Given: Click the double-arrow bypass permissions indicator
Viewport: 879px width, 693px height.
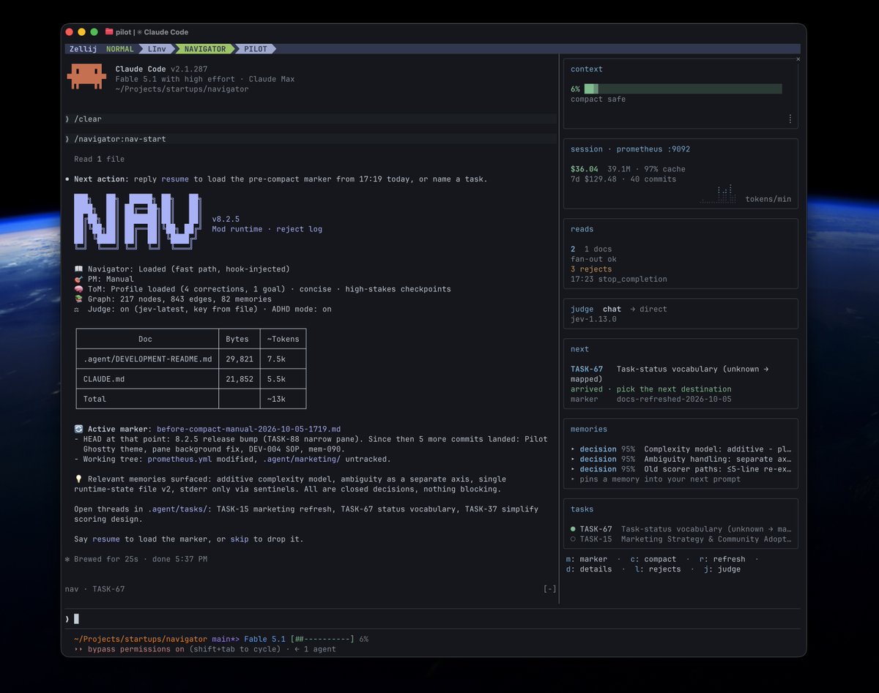Looking at the screenshot, I should click(x=78, y=649).
